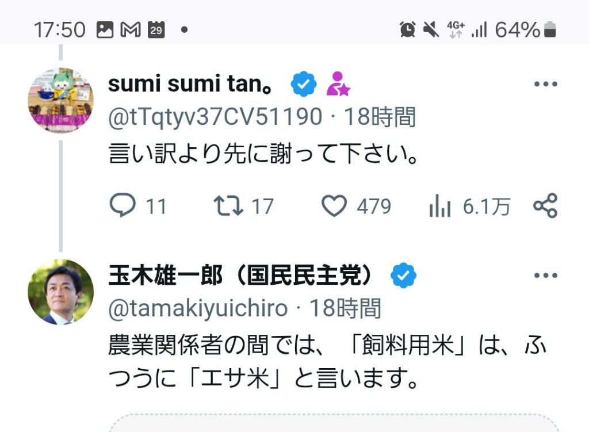
Task: Tap the sumi sumi tan verified badge
Action: point(304,85)
